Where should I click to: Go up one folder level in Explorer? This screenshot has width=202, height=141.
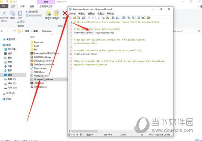pos(15,31)
